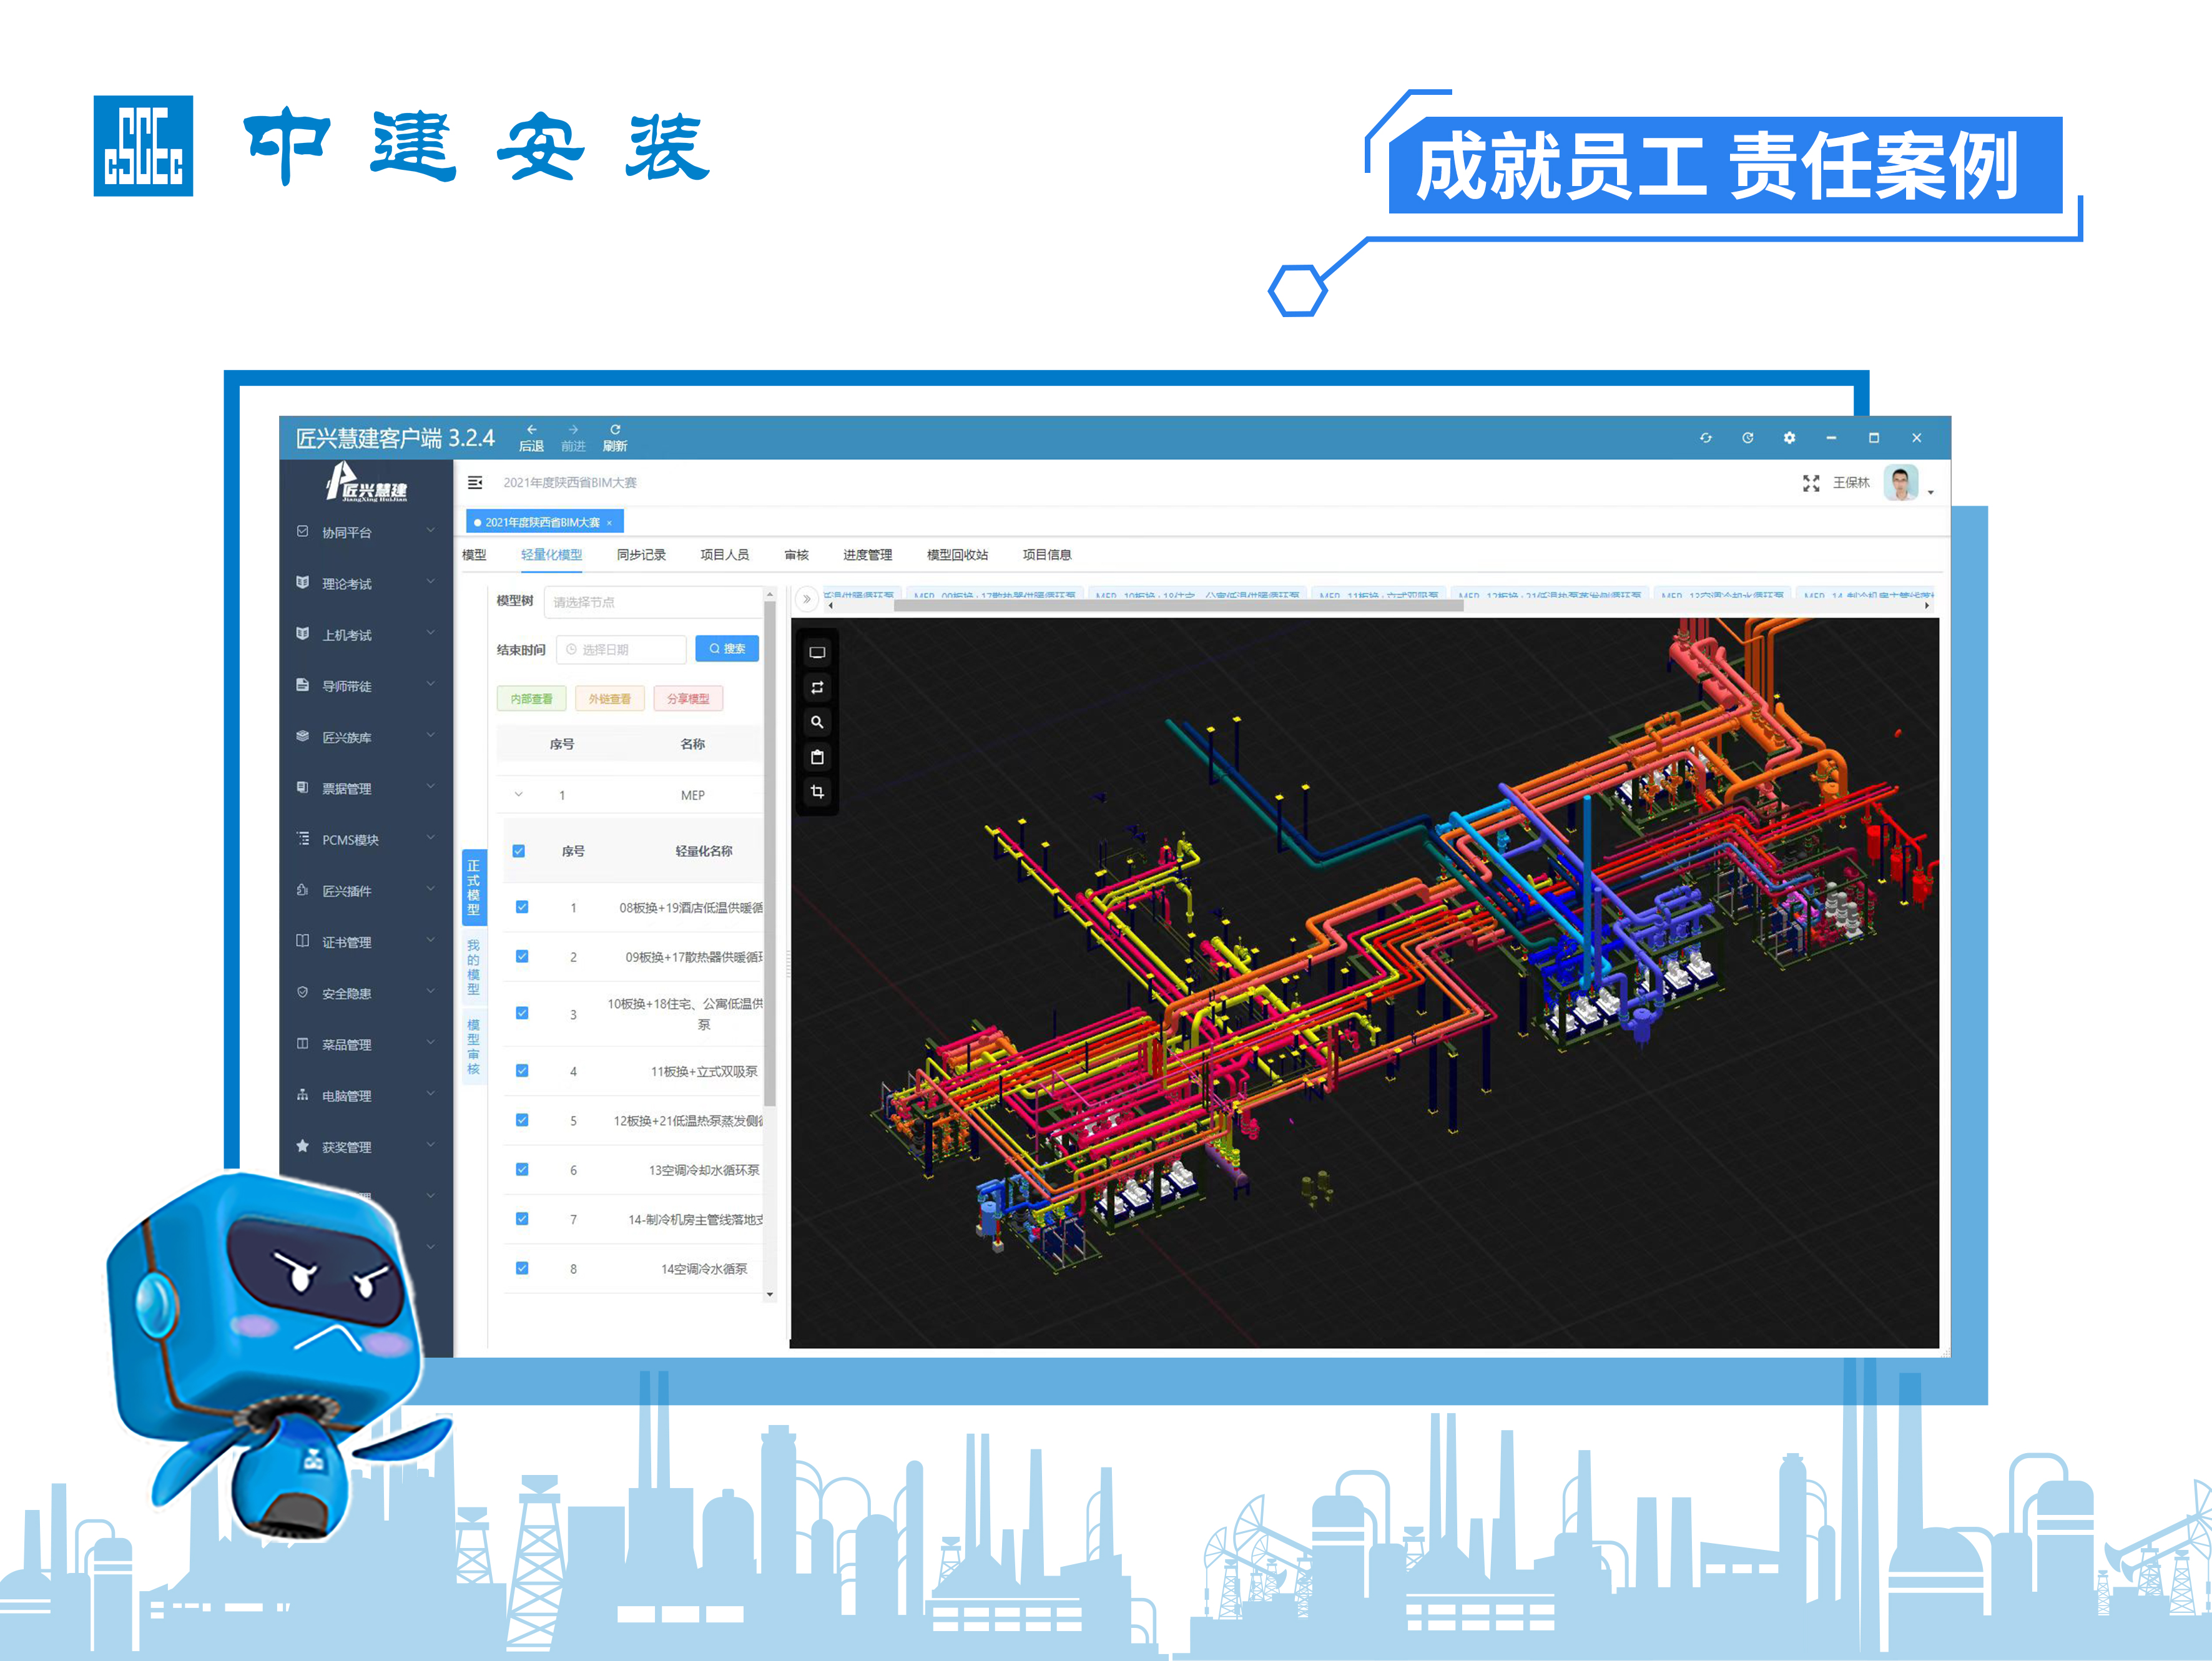
Task: Click the 结束时间 date picker field
Action: 621,650
